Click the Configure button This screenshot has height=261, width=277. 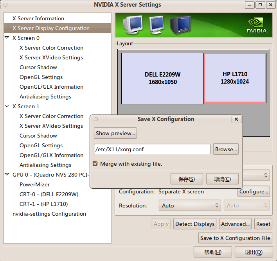pyautogui.click(x=254, y=191)
